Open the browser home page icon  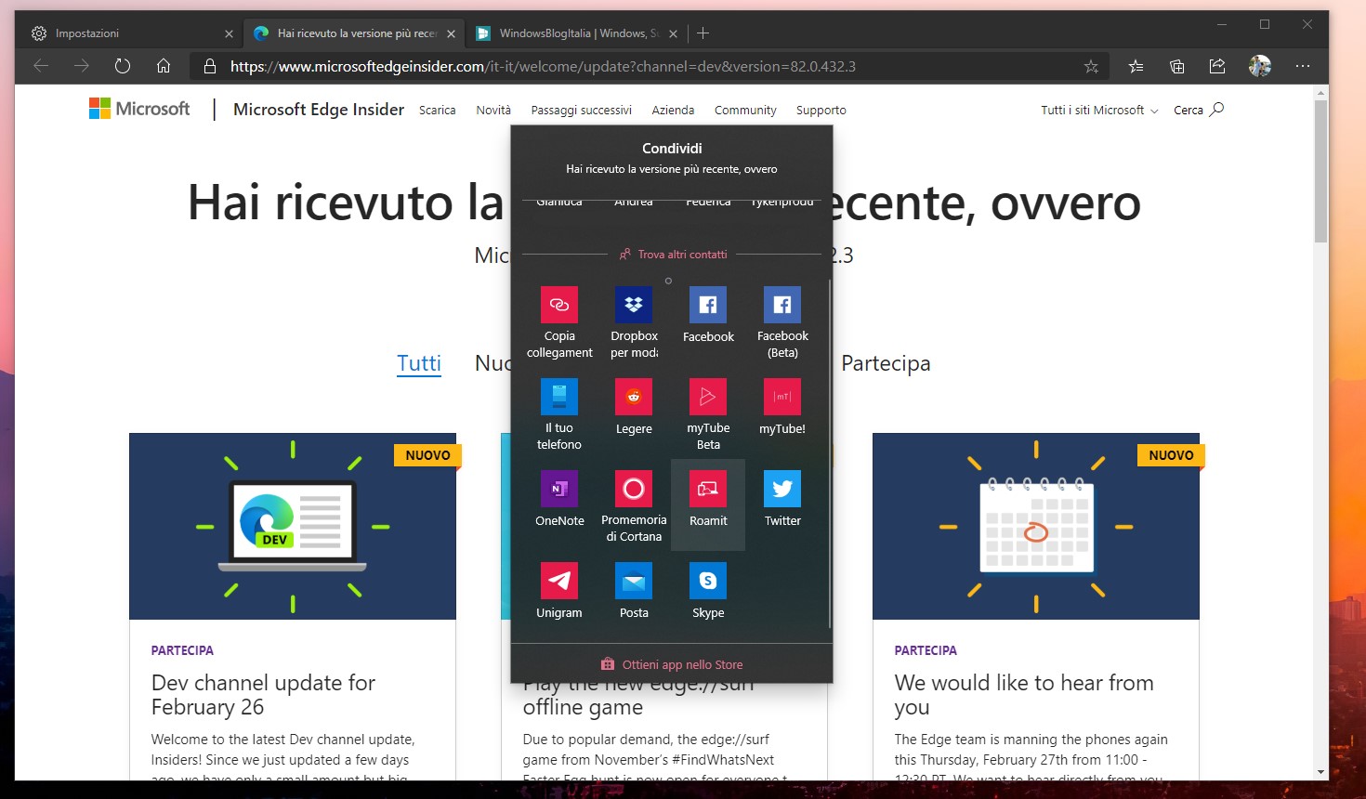(x=164, y=66)
